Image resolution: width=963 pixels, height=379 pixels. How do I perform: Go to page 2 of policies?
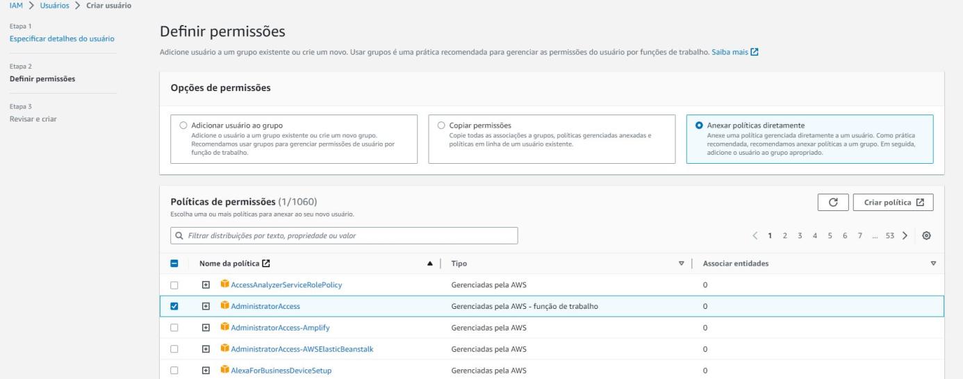(x=785, y=236)
